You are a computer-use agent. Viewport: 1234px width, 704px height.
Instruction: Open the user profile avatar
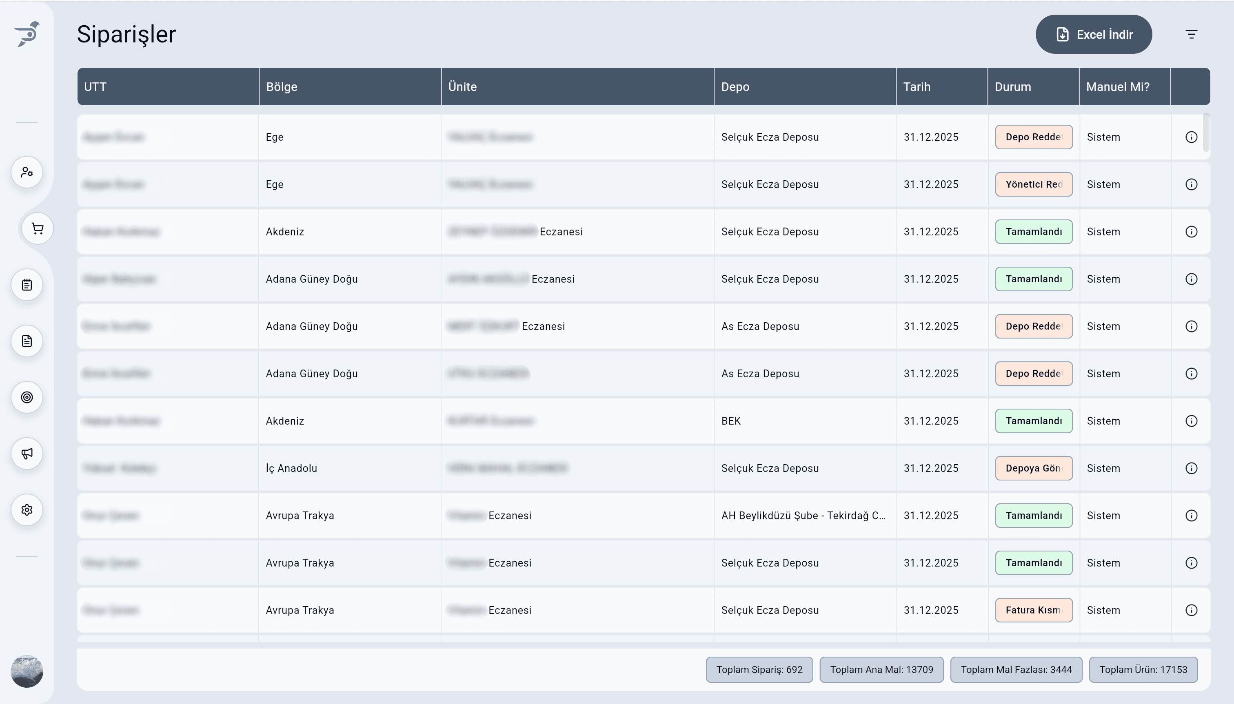27,671
